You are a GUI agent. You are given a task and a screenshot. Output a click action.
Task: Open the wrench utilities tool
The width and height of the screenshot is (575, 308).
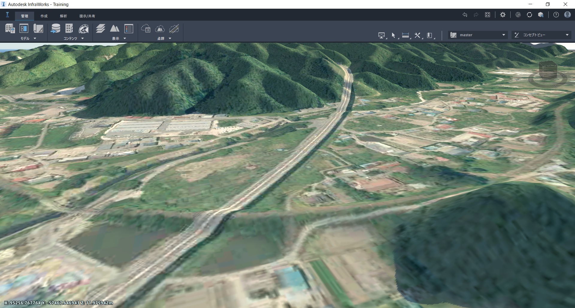pyautogui.click(x=418, y=35)
